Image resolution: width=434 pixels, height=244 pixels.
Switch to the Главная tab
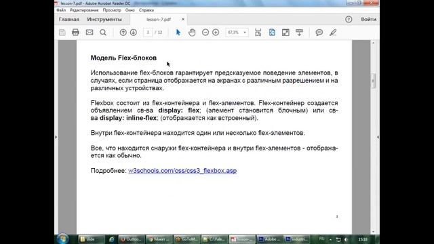[69, 20]
